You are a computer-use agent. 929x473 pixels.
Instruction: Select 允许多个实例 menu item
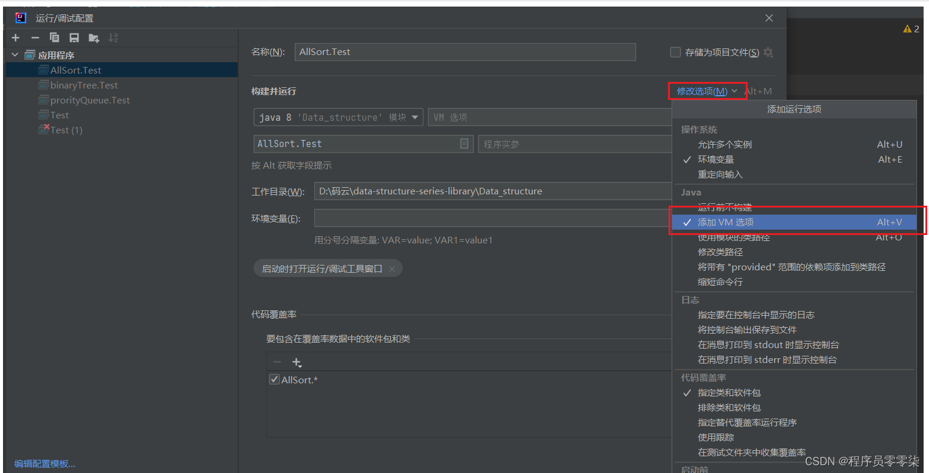coord(794,145)
